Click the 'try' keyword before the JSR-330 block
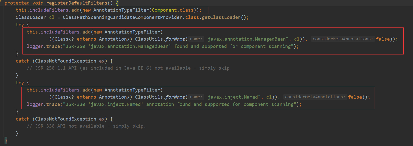This screenshot has width=413, height=146. [20, 83]
